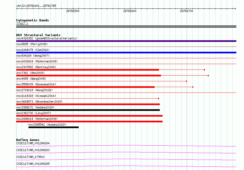Select the red esv2307652 variant bar
Viewport: 244px width, 170px height.
coord(88,70)
